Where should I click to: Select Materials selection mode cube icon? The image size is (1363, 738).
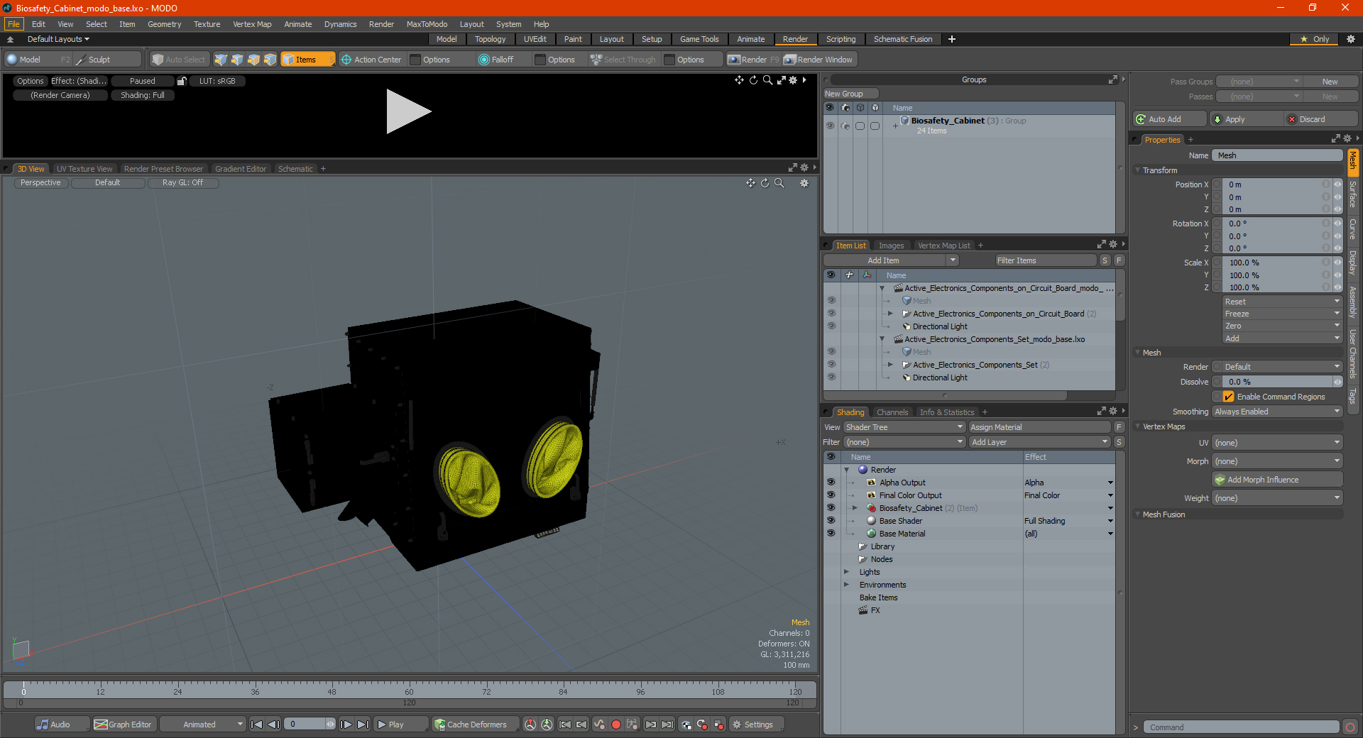270,60
